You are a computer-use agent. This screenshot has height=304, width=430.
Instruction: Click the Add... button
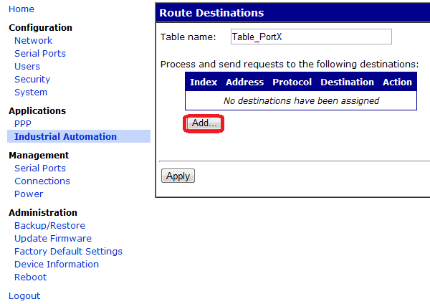tap(204, 123)
